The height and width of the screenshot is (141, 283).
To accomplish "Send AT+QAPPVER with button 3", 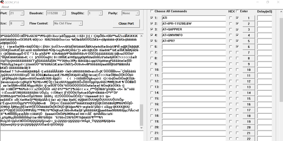I will click(x=248, y=29).
